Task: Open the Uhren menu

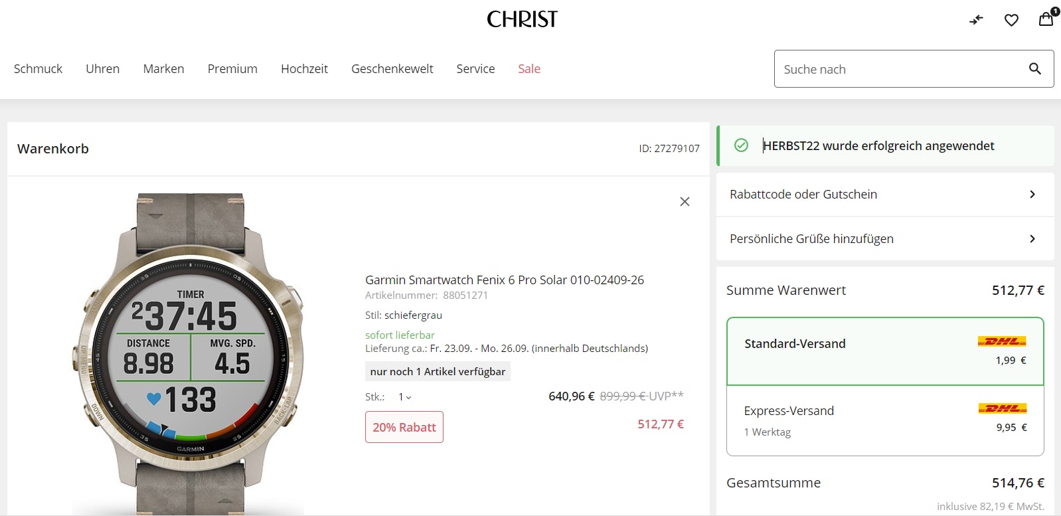Action: click(102, 69)
